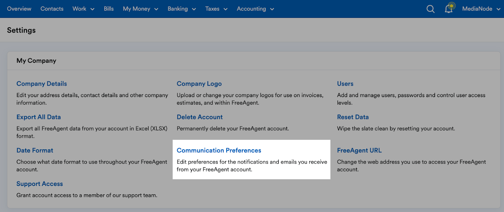Open the Users settings link
The image size is (504, 212).
[x=345, y=84]
